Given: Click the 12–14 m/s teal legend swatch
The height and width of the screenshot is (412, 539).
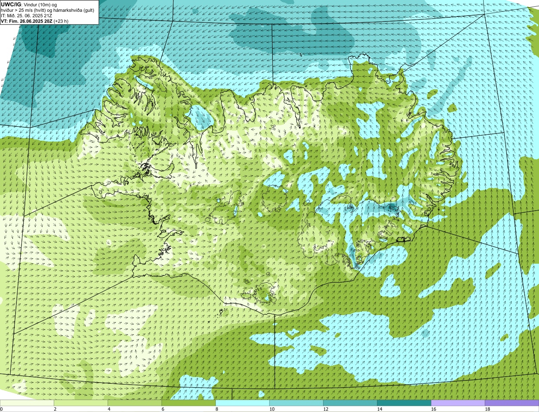Looking at the screenshot, I should coord(350,403).
